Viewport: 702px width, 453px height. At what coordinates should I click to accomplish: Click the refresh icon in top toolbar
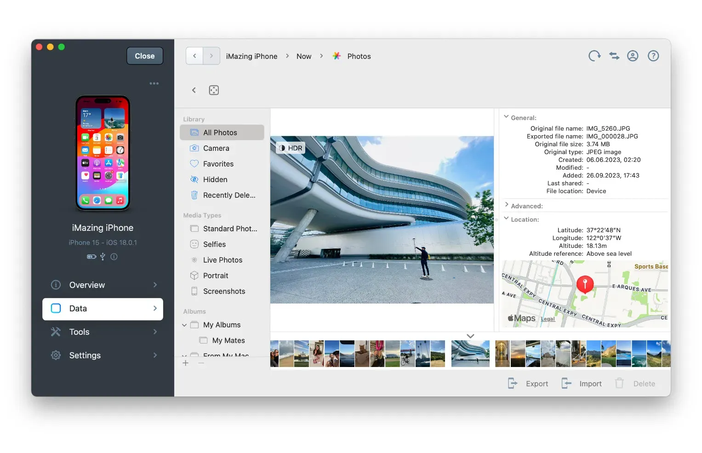[594, 56]
